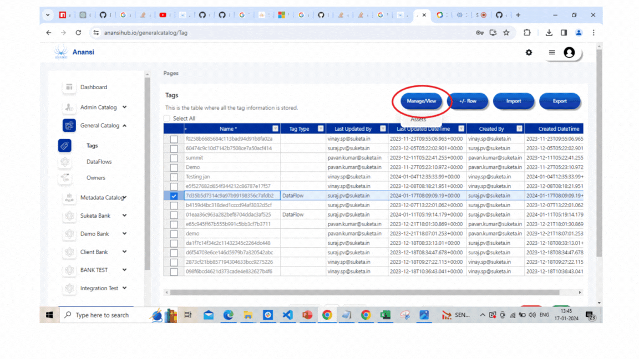Click the DataFlows gear icon in sidebar
Image resolution: width=639 pixels, height=359 pixels.
[65, 162]
